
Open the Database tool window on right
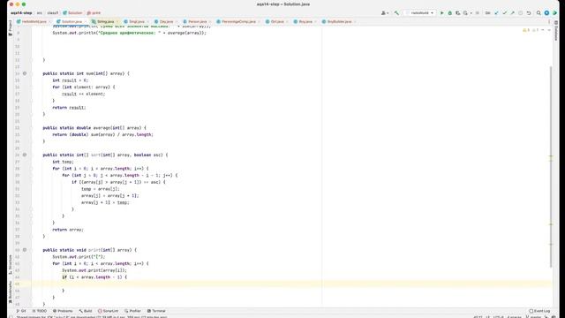tap(556, 31)
